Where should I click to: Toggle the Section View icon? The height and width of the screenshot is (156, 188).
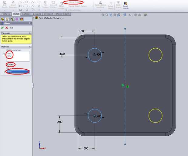115,15
